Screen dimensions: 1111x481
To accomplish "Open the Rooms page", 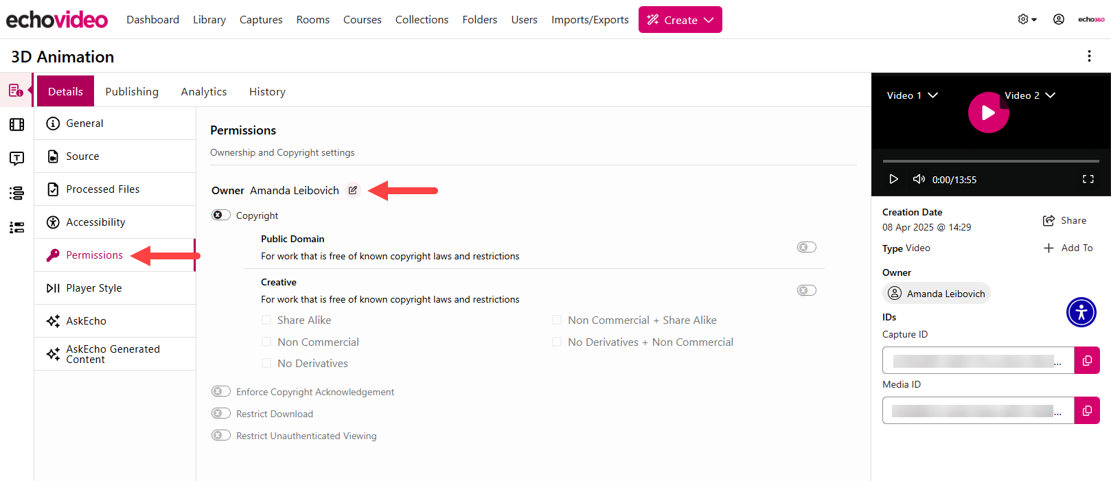I will (x=313, y=19).
